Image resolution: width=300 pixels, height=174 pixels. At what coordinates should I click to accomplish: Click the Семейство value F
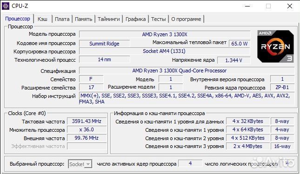point(91,79)
